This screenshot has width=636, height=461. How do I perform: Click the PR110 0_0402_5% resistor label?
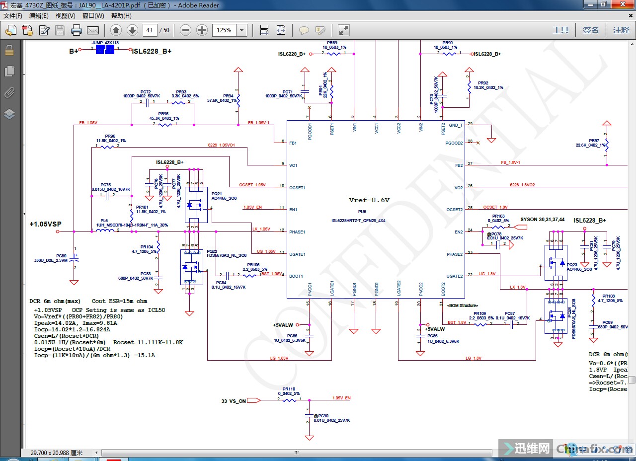(x=289, y=391)
